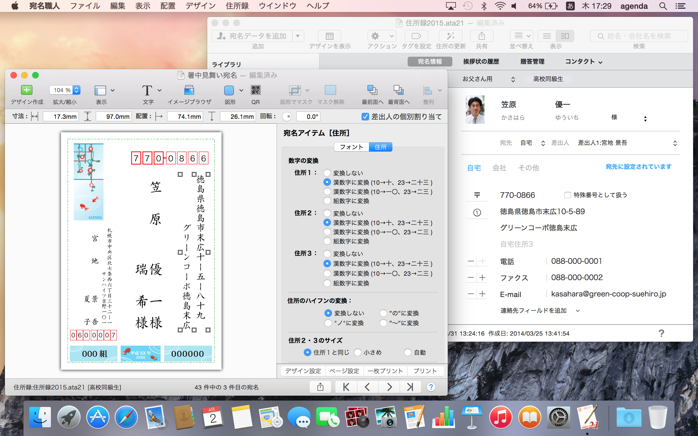The height and width of the screenshot is (436, 698).
Task: Click the rotation angle dial
Action: (287, 117)
